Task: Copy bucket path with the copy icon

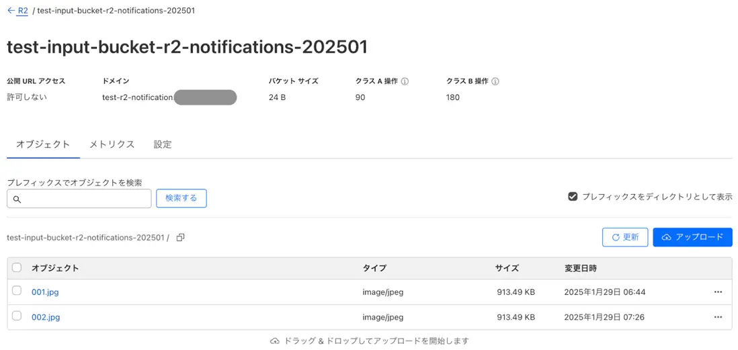Action: (x=180, y=238)
